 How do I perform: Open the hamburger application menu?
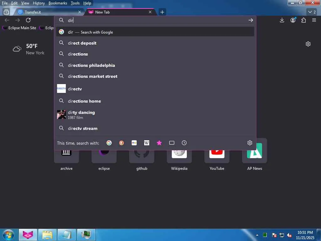[314, 20]
